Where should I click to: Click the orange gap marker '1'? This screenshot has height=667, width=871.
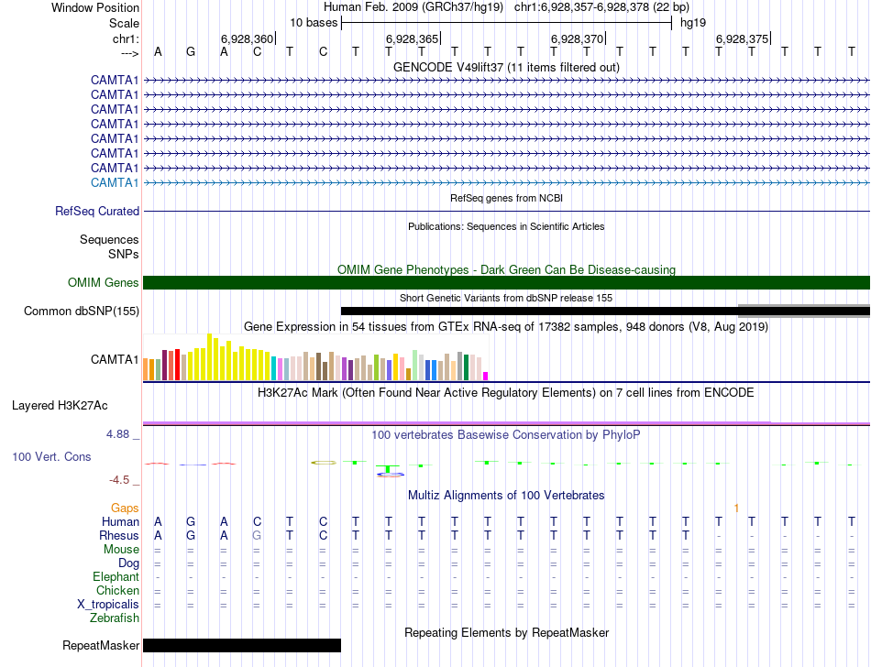736,508
